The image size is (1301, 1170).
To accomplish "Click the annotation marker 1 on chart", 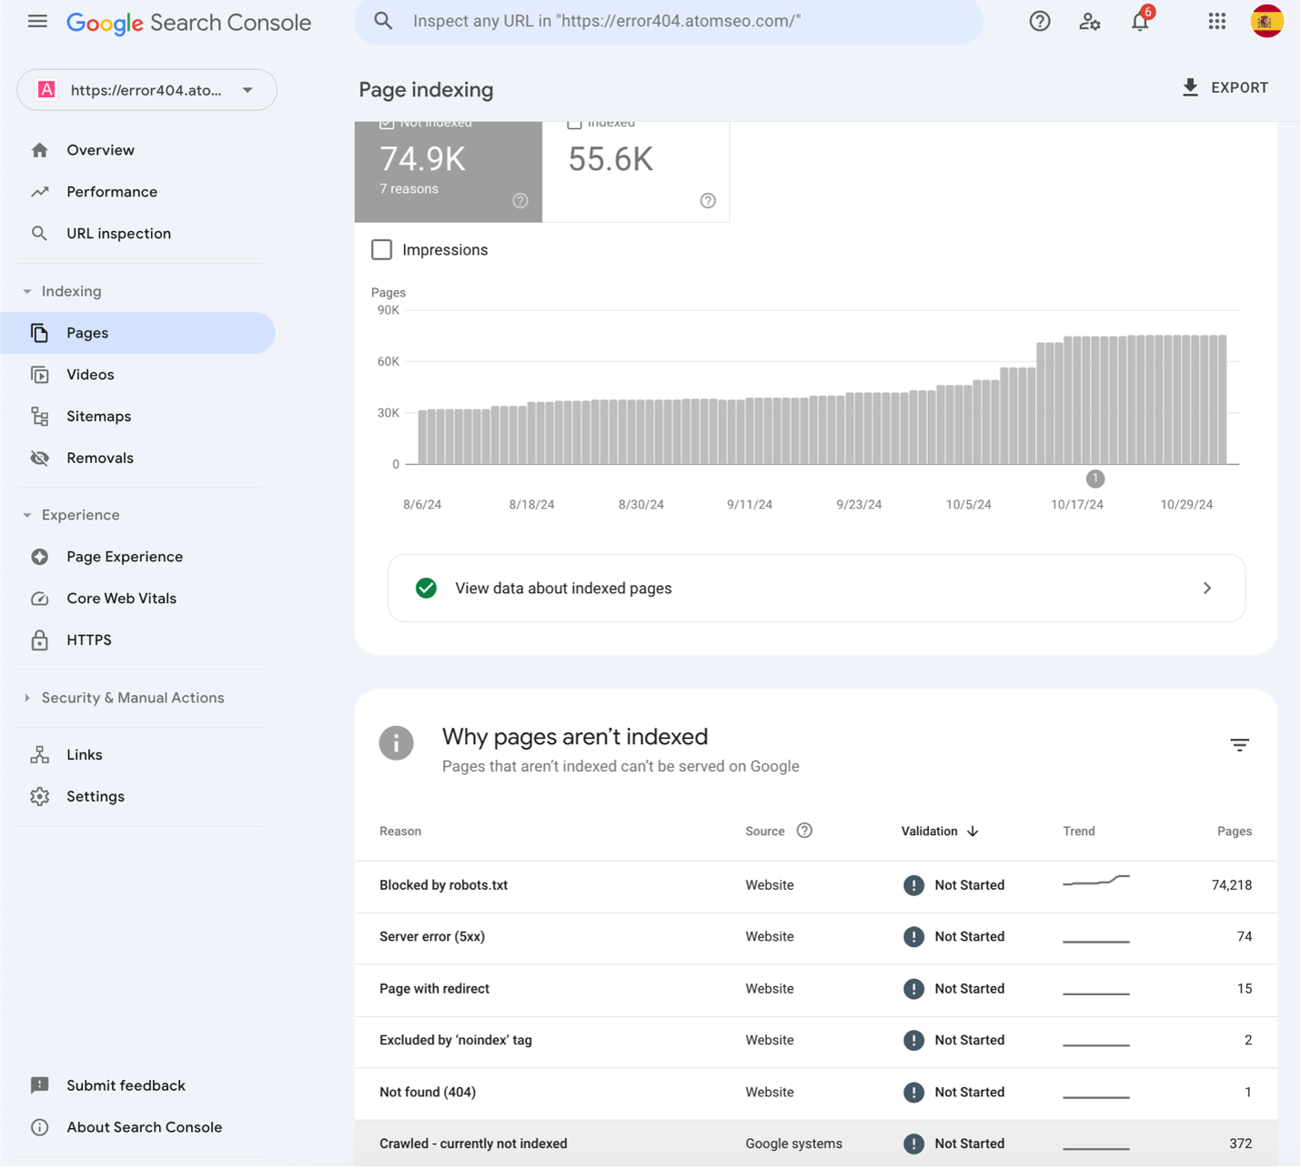I will coord(1095,479).
